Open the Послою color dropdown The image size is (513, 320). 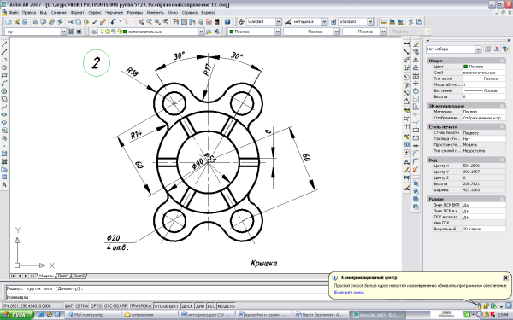254,32
